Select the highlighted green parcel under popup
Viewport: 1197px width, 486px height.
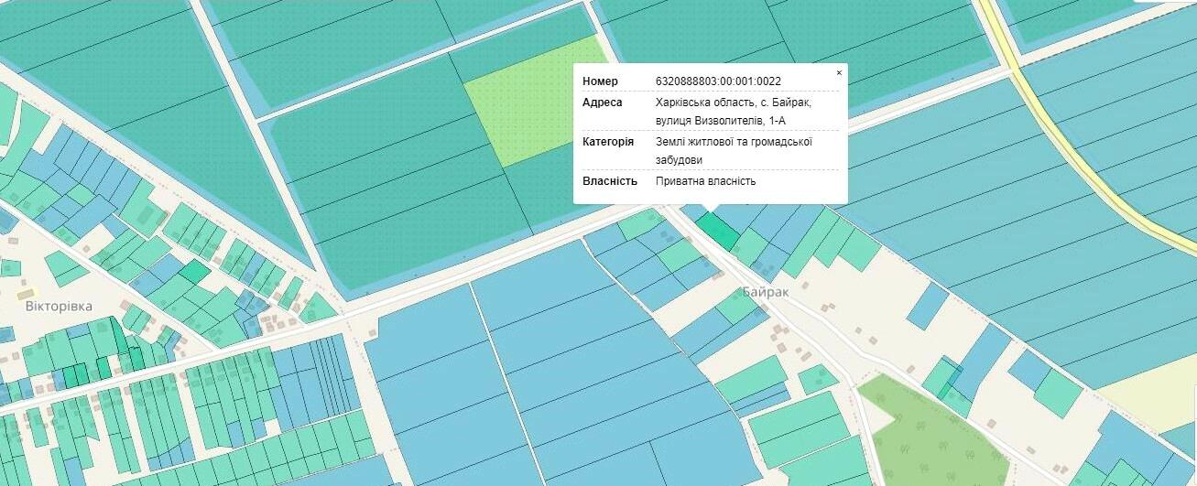coord(717,230)
